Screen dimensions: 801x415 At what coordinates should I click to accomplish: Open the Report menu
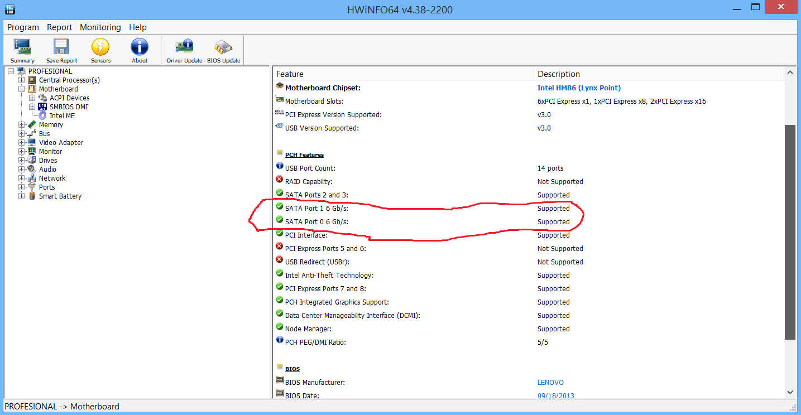(x=59, y=27)
